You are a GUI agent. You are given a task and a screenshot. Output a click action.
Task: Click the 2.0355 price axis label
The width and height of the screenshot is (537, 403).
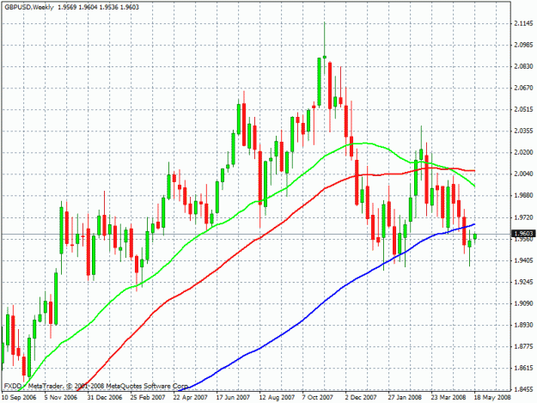click(x=523, y=131)
